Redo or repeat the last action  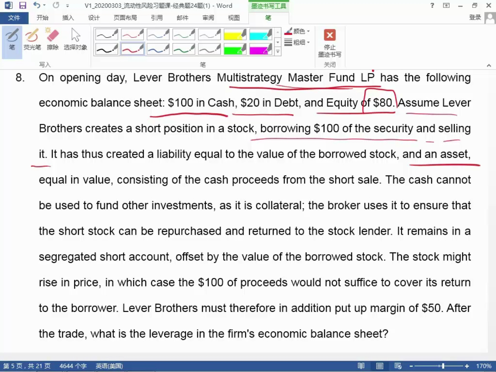56,5
